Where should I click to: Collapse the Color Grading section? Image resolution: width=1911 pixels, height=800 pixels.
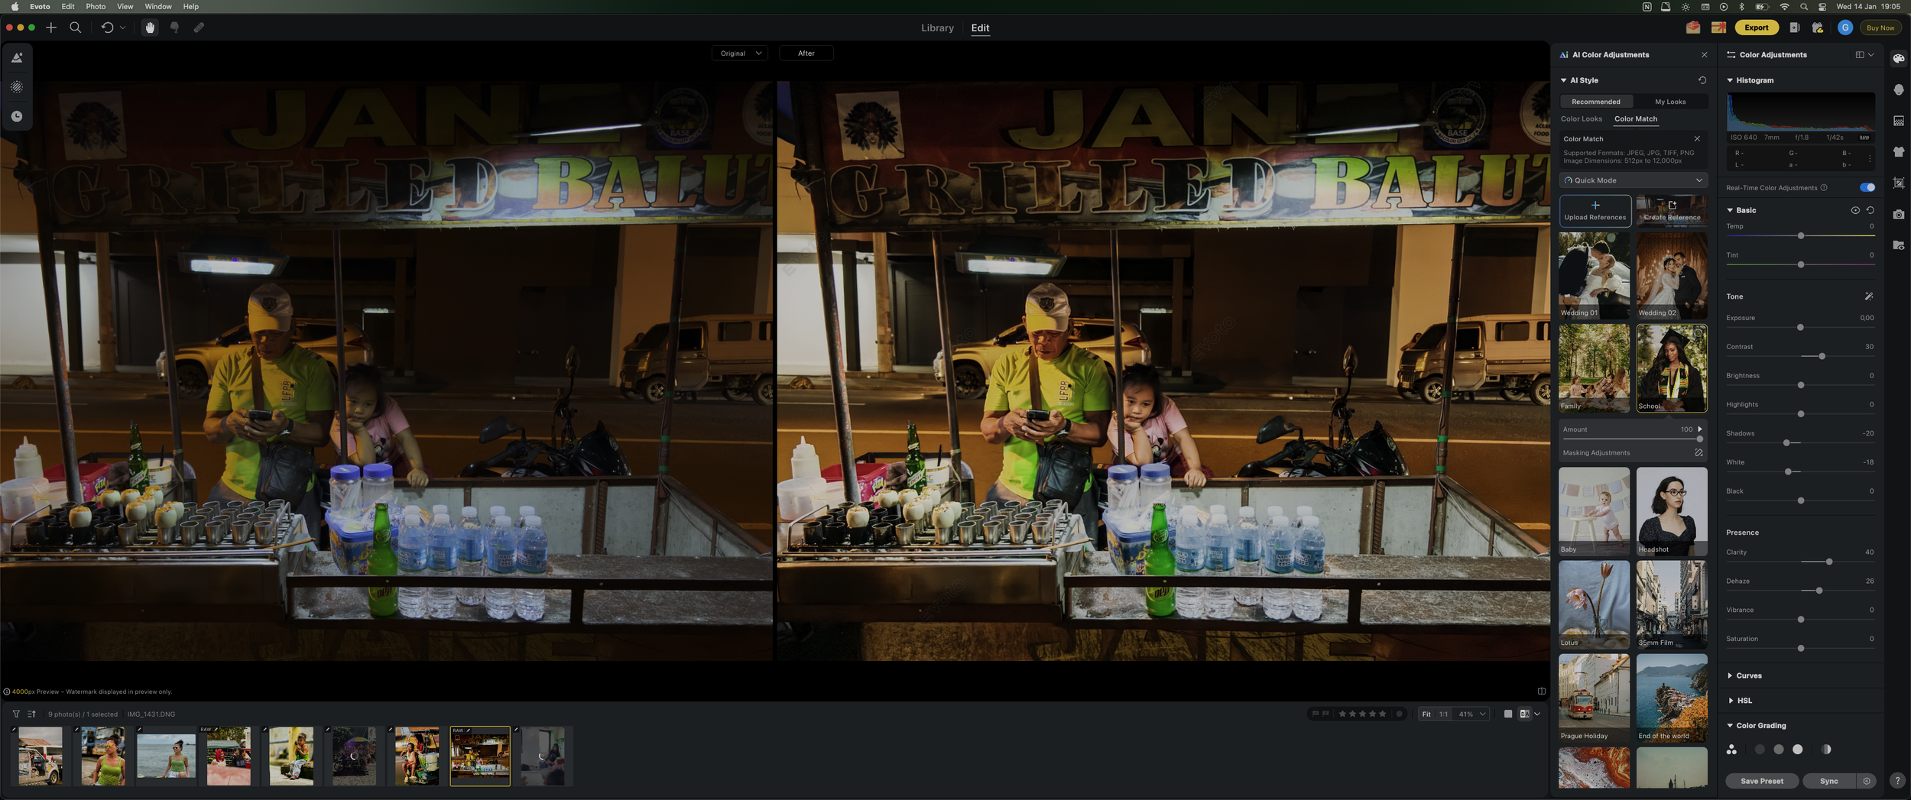pyautogui.click(x=1730, y=726)
